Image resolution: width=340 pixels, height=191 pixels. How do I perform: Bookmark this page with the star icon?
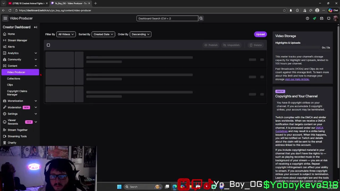click(x=284, y=10)
